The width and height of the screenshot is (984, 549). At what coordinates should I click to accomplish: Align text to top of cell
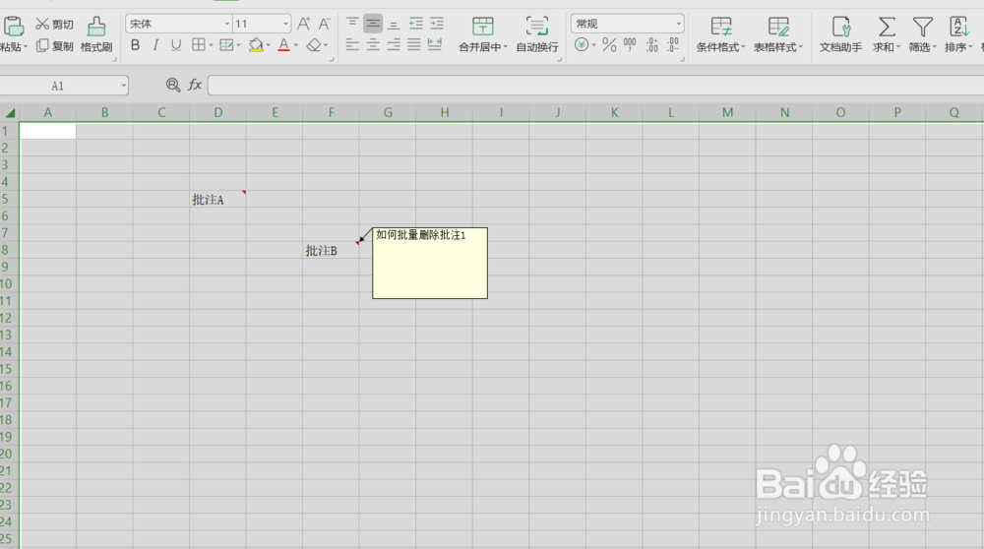[352, 24]
